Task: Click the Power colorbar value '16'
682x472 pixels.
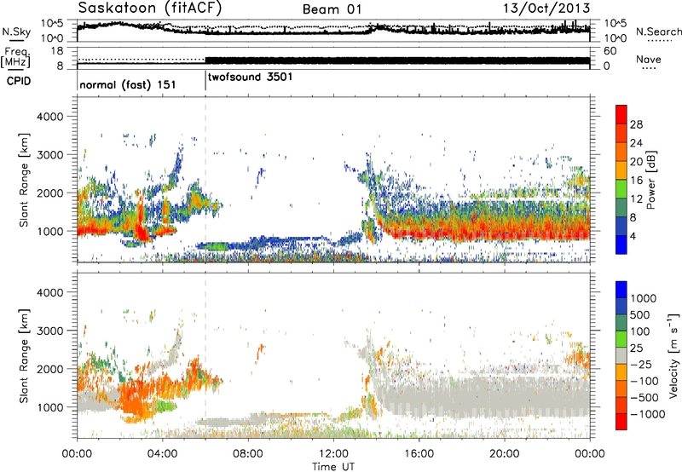Action: coord(636,181)
